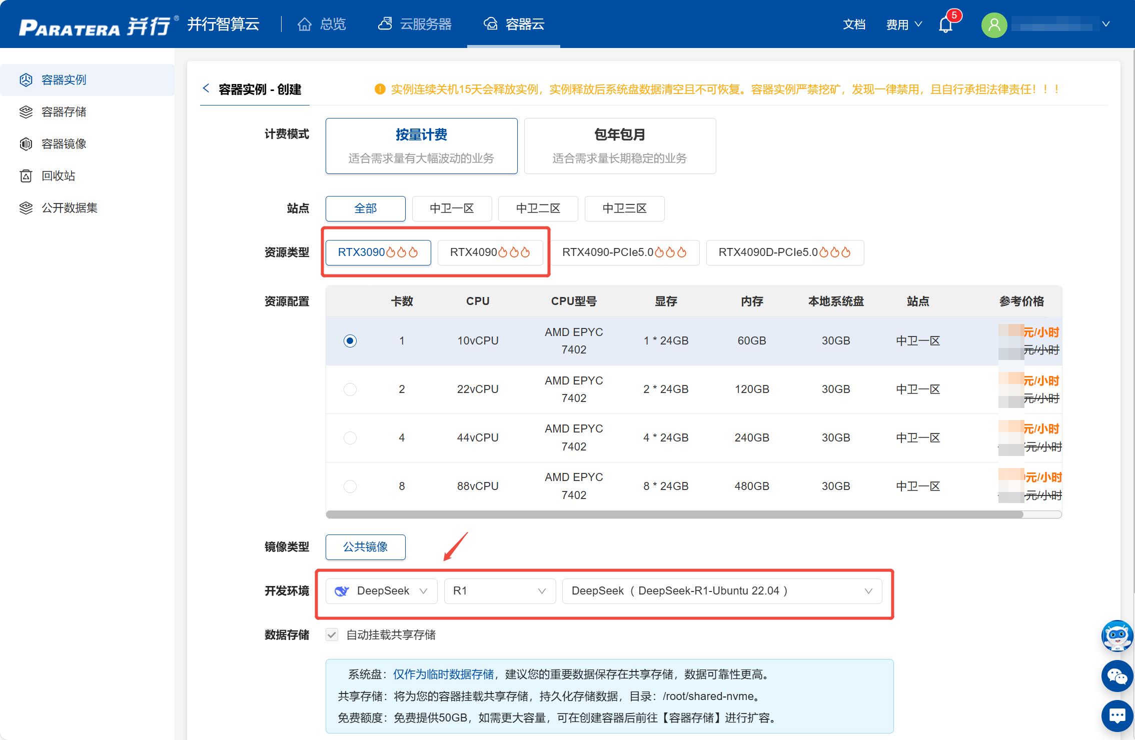The width and height of the screenshot is (1135, 740).
Task: Click the DeepSeek whale logo icon
Action: [342, 591]
